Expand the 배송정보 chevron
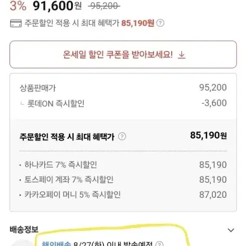246x246 pixels. pyautogui.click(x=231, y=230)
